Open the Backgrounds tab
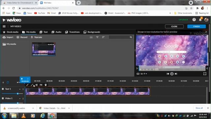The width and height of the screenshot is (211, 119). pos(92,32)
